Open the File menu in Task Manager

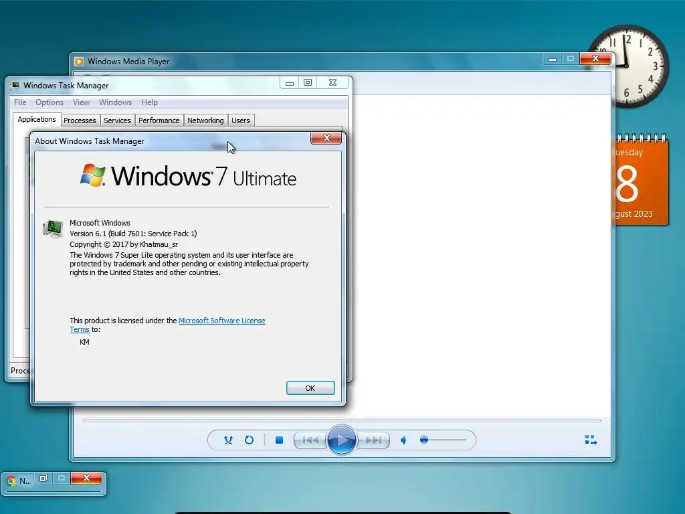(20, 102)
